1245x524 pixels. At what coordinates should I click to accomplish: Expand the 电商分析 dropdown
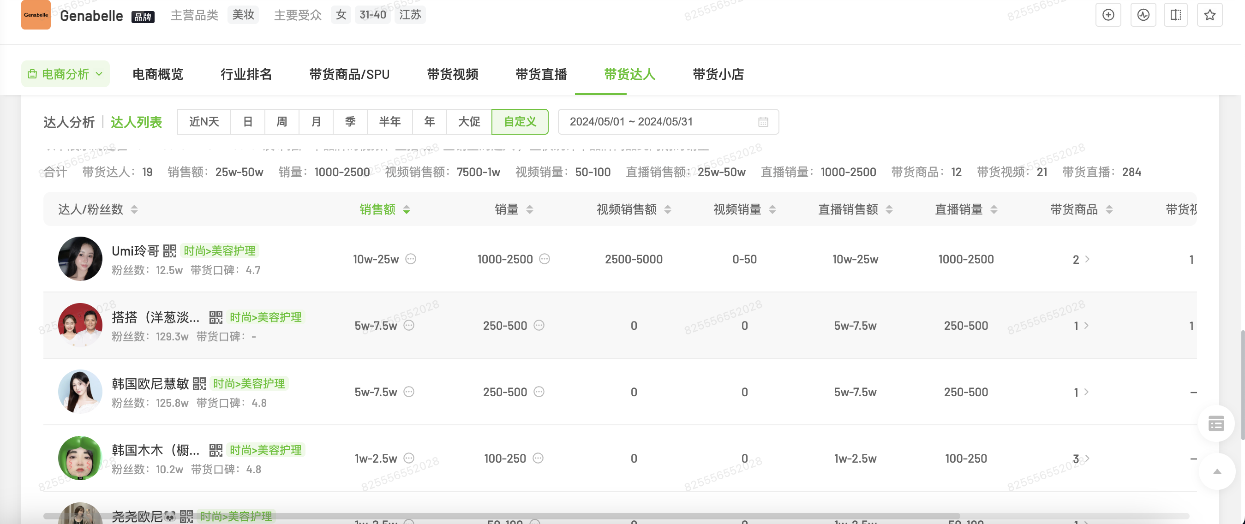coord(65,74)
